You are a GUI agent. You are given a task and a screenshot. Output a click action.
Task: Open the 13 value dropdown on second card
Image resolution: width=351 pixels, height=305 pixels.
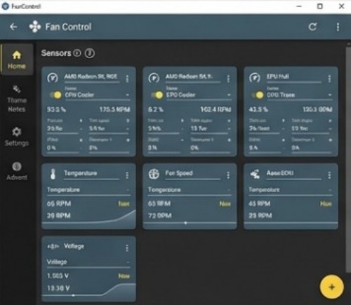211,128
